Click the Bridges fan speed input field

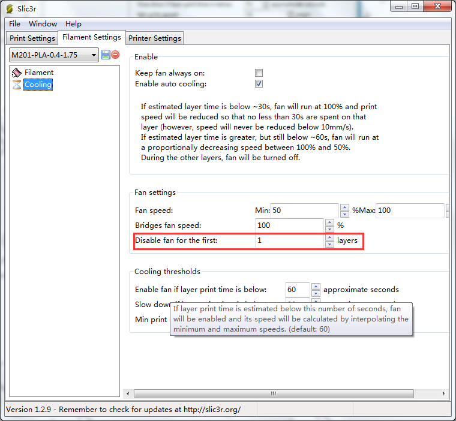pyautogui.click(x=289, y=225)
